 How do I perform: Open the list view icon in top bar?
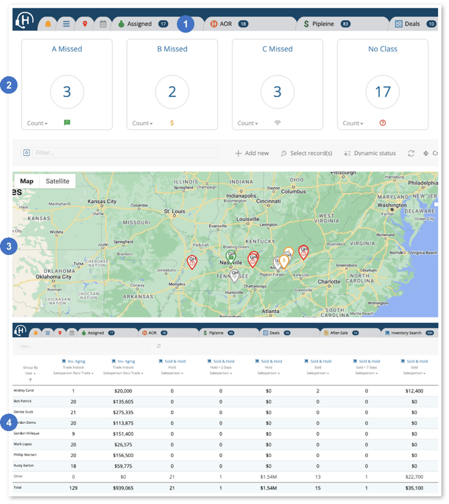click(67, 24)
